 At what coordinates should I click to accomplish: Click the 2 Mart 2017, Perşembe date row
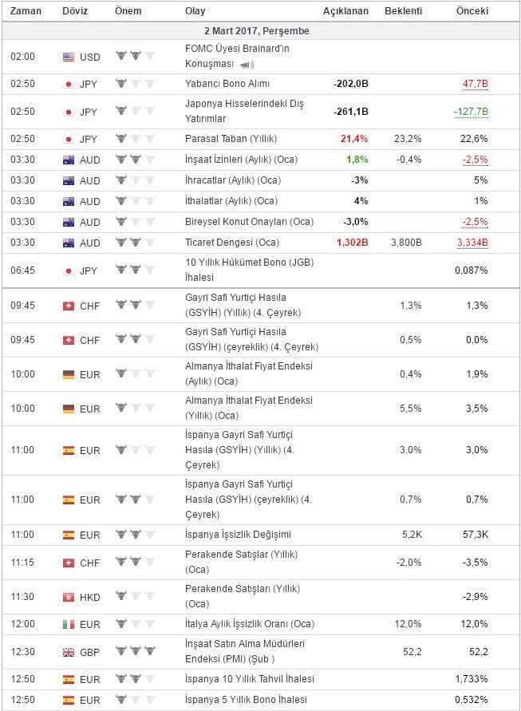tap(261, 31)
